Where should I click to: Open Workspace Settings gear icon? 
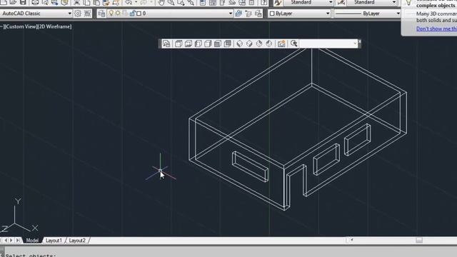point(78,14)
